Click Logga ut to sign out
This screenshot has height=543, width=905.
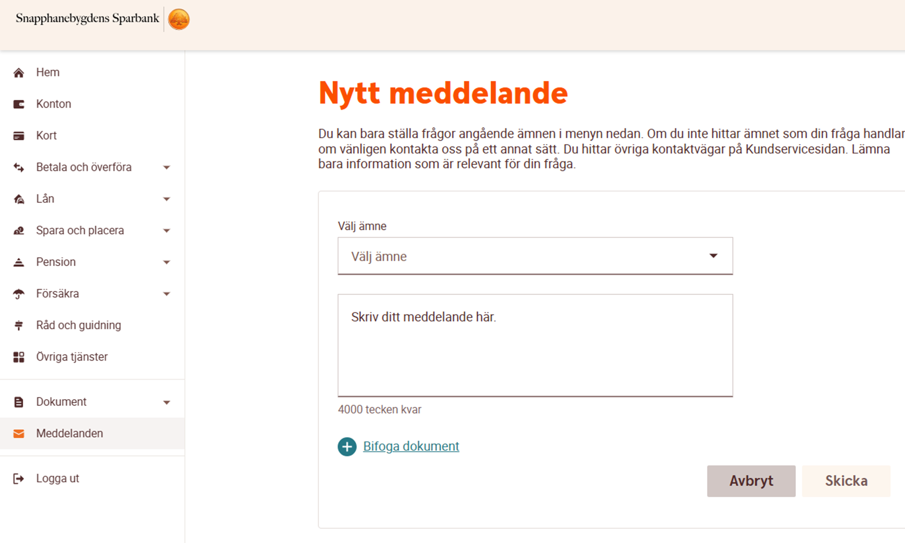[x=92, y=479]
